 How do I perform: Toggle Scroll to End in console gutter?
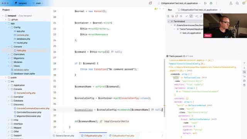(x=244, y=76)
